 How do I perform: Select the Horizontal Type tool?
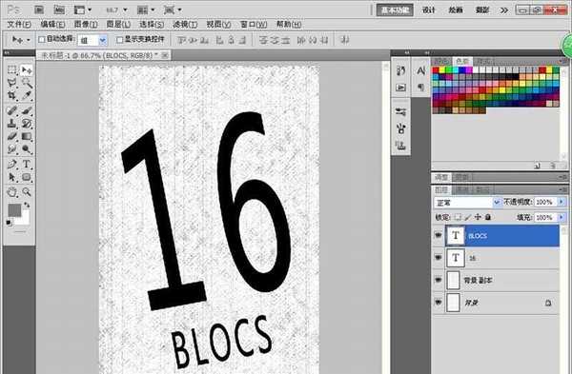click(x=27, y=164)
